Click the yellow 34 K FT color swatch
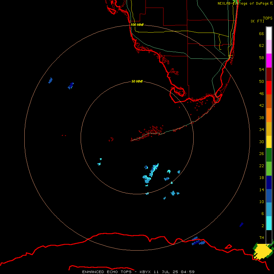This screenshot has height=274, width=274. (269, 142)
